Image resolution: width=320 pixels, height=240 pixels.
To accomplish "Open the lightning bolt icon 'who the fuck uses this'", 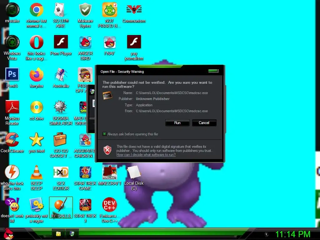I will [x=12, y=172].
